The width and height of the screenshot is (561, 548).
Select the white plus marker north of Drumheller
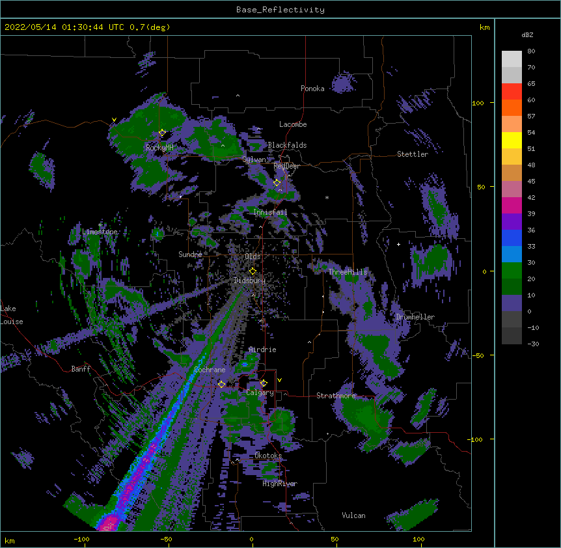tap(398, 244)
